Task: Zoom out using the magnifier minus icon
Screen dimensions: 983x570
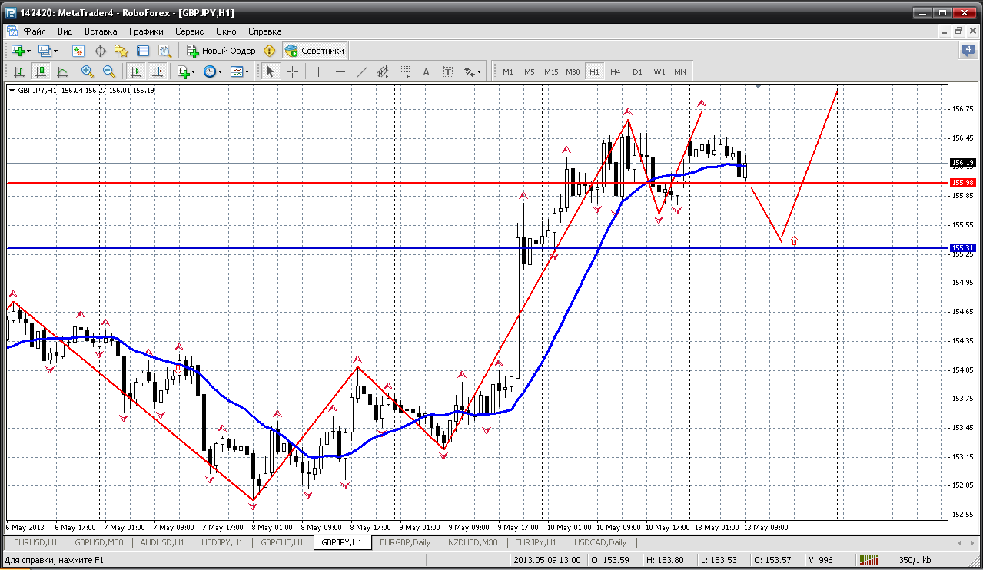Action: pos(109,71)
